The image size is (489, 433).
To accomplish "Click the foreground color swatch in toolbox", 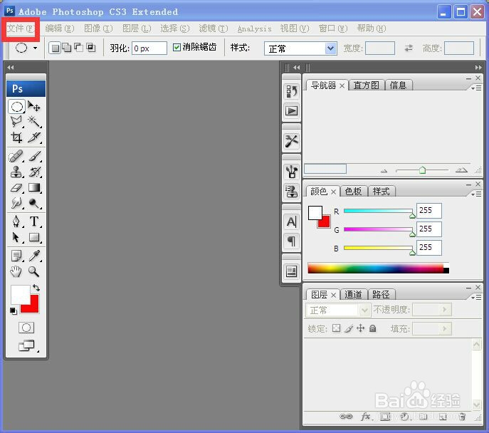I will point(20,295).
